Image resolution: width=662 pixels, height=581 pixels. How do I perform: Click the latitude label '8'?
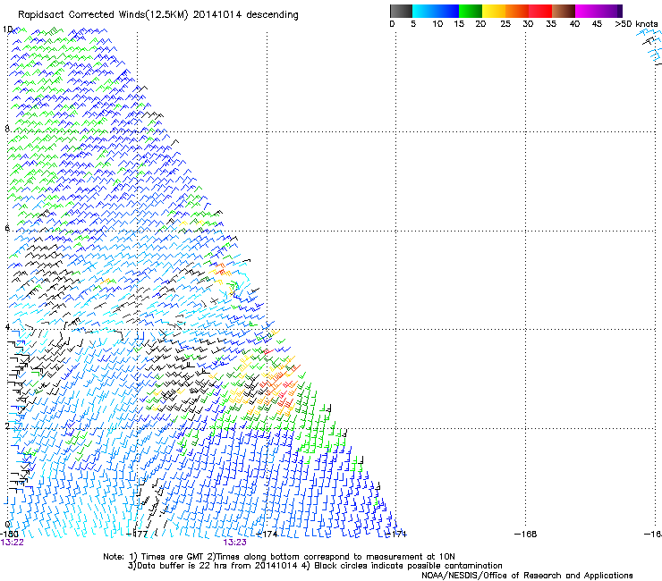7,129
